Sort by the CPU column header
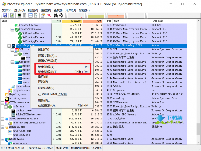The height and width of the screenshot is (151, 201). [x=57, y=21]
